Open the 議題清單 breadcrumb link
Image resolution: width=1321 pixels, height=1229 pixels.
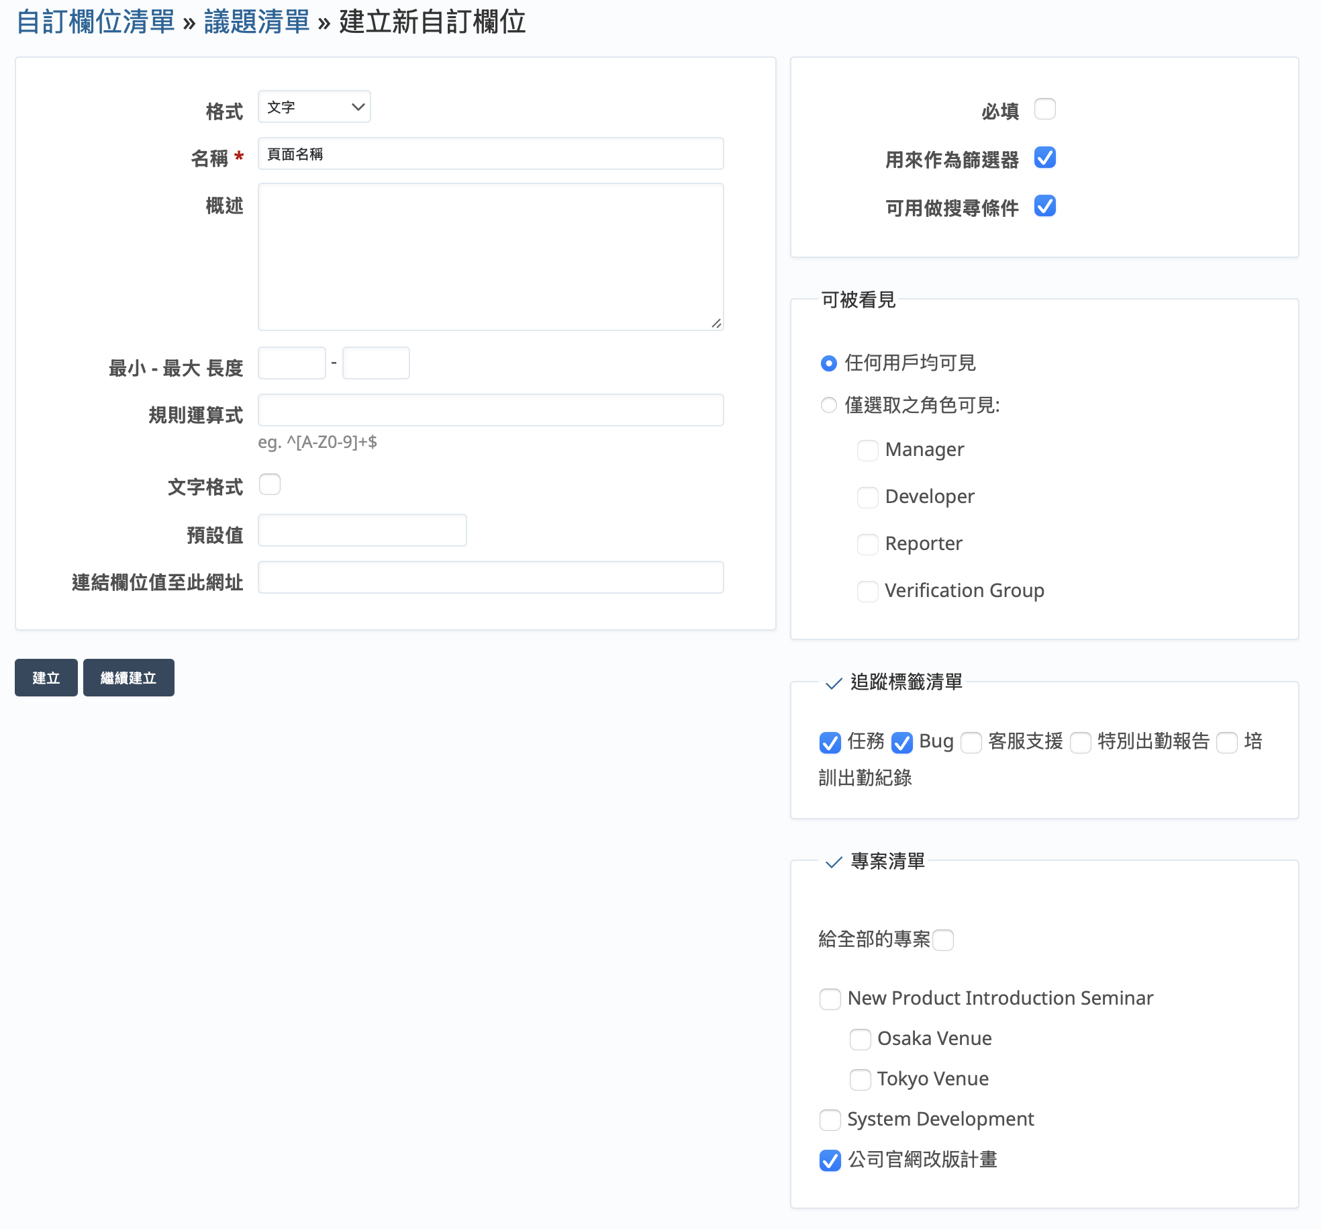pyautogui.click(x=257, y=21)
